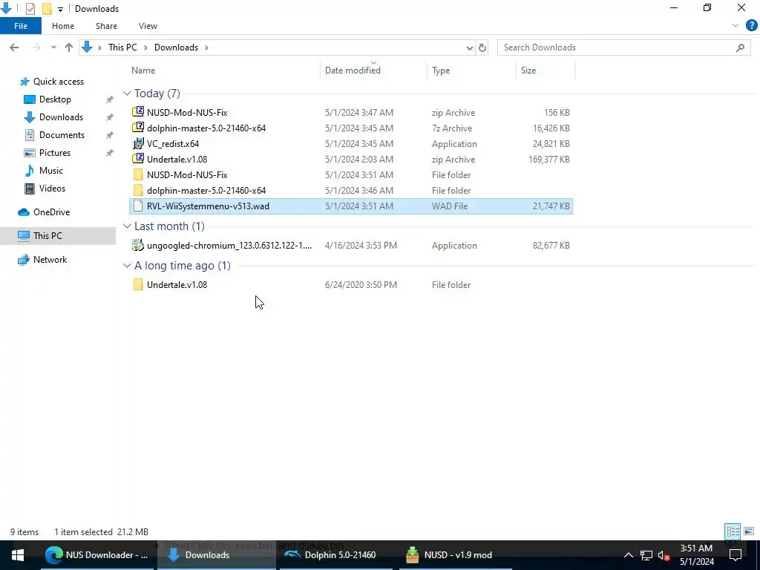Screen dimensions: 760x570
Task: Collapse the Last month (1) group
Action: [x=127, y=226]
